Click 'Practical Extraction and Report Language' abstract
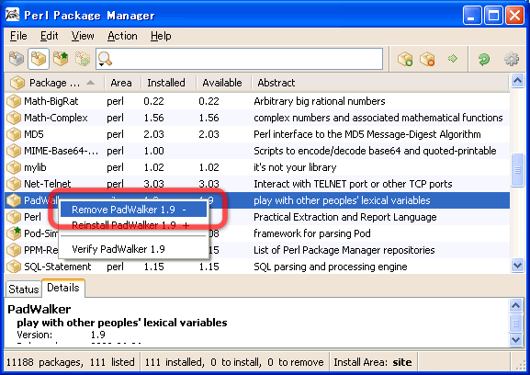This screenshot has height=375, width=530. pos(345,217)
